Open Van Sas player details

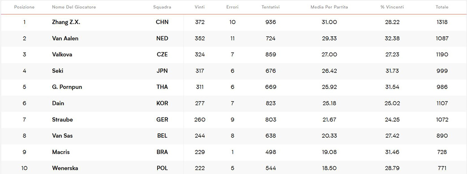[62, 136]
